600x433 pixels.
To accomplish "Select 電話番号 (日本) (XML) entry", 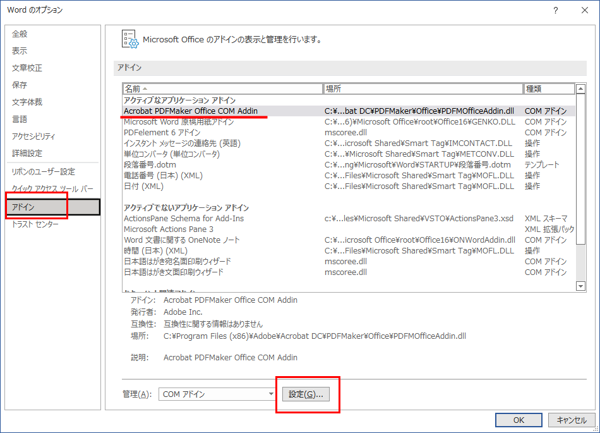I will coord(349,175).
